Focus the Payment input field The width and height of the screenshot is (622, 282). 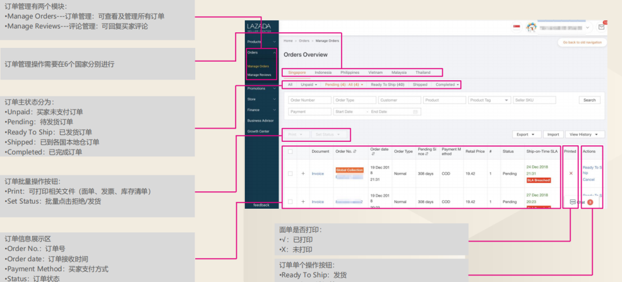[x=310, y=112]
